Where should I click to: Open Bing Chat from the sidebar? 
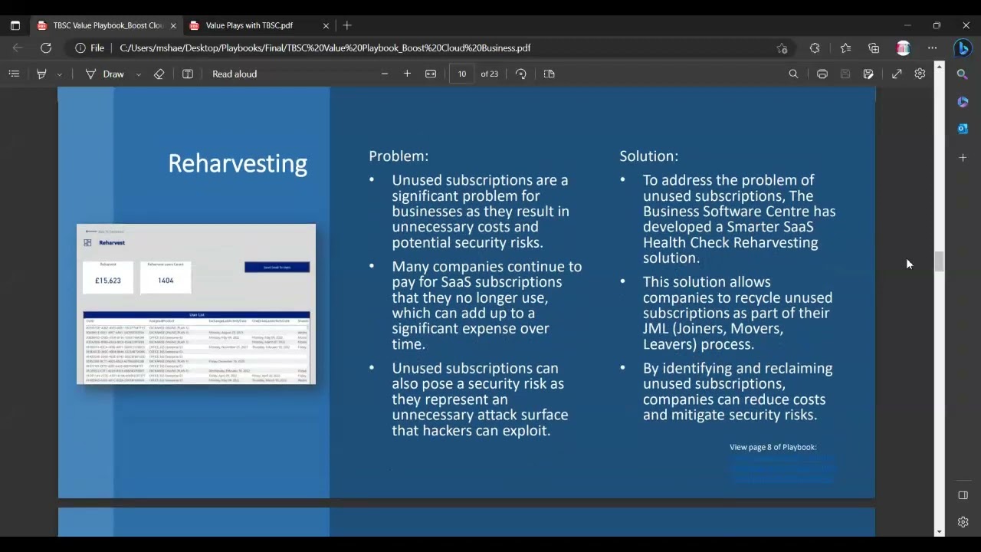[963, 48]
